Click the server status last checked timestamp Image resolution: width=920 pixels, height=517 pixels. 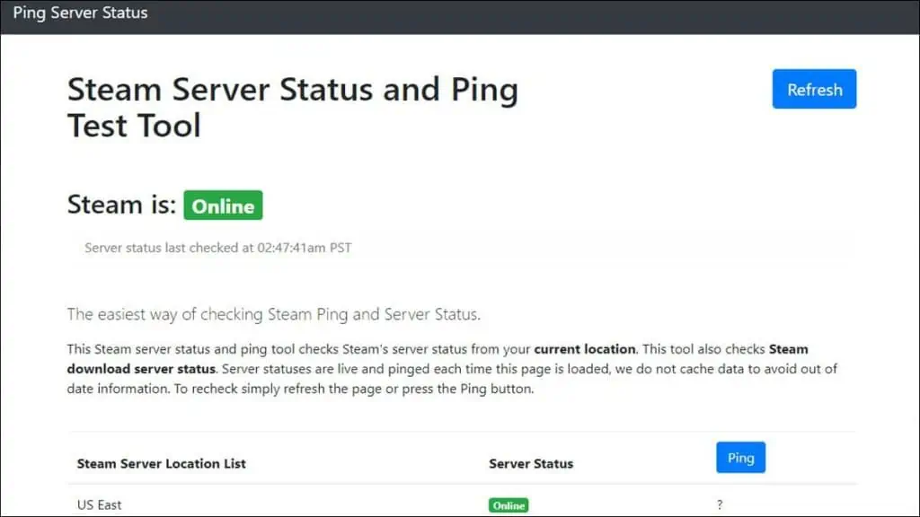(217, 248)
